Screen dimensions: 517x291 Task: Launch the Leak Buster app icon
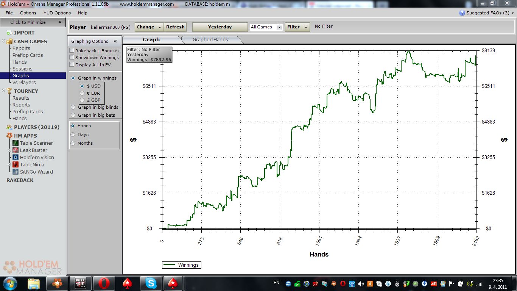16,150
